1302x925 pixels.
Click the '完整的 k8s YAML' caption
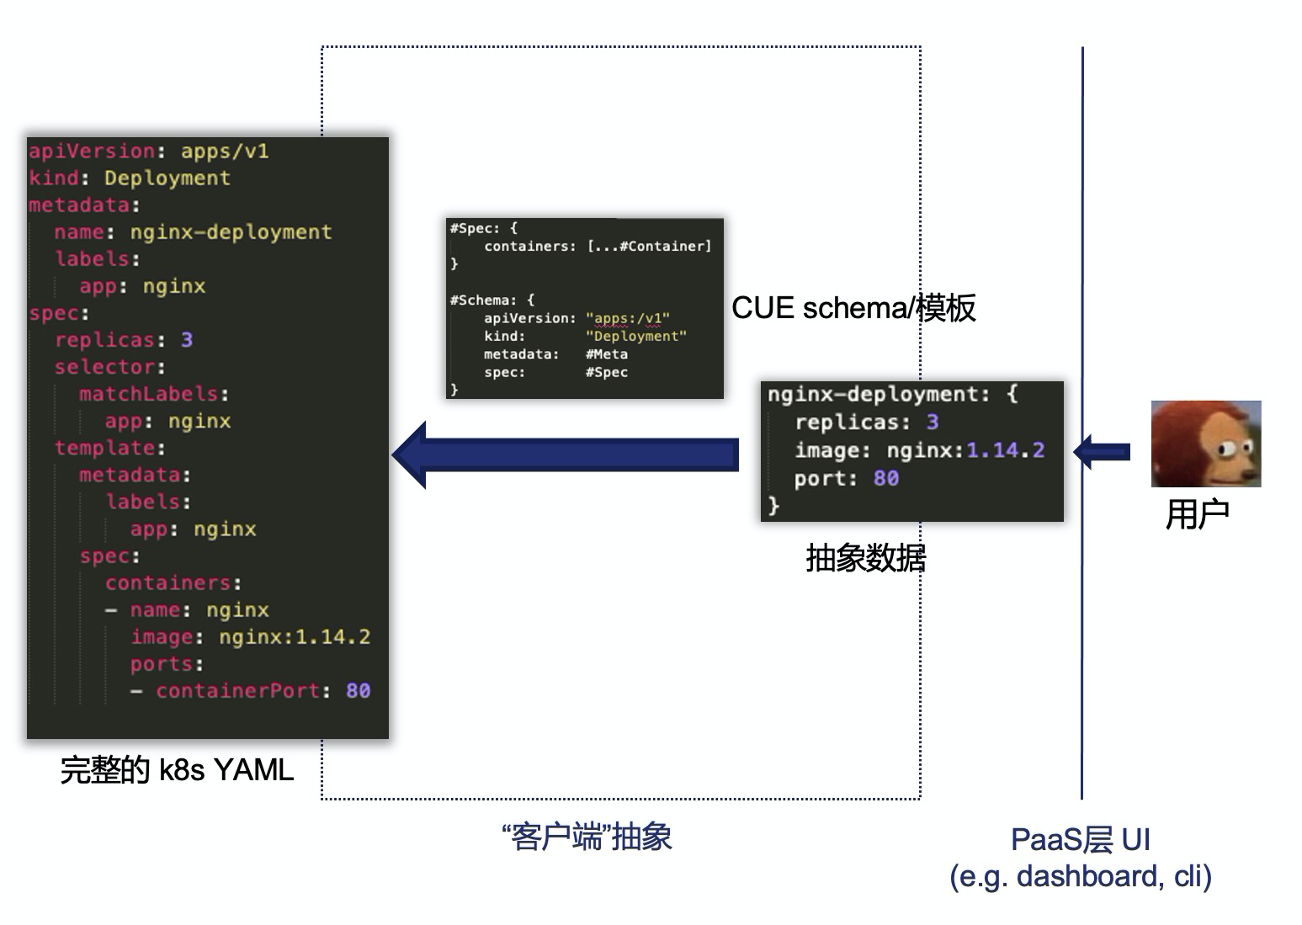click(x=177, y=770)
